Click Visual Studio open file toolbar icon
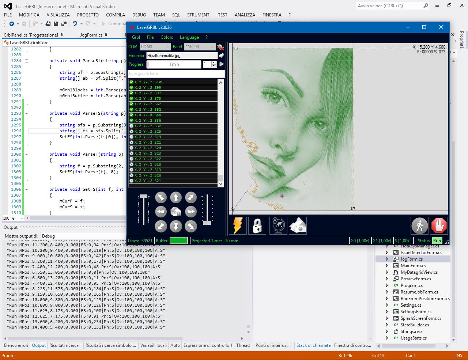The height and width of the screenshot is (360, 468). [48, 24]
